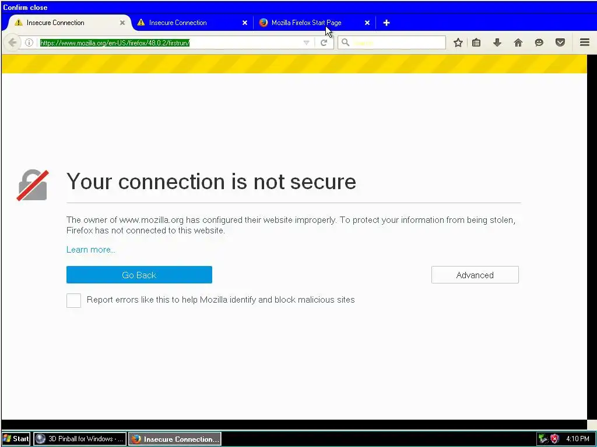Click the 4:10 PM clock
The height and width of the screenshot is (447, 597).
coord(578,439)
